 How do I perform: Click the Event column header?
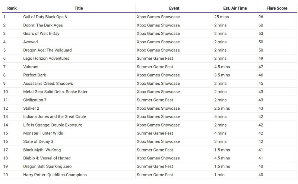tap(174, 8)
